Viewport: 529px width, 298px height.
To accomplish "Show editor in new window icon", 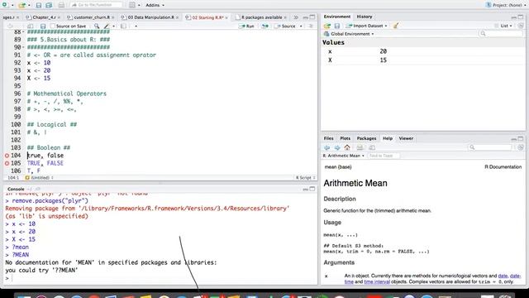I will click(x=30, y=26).
